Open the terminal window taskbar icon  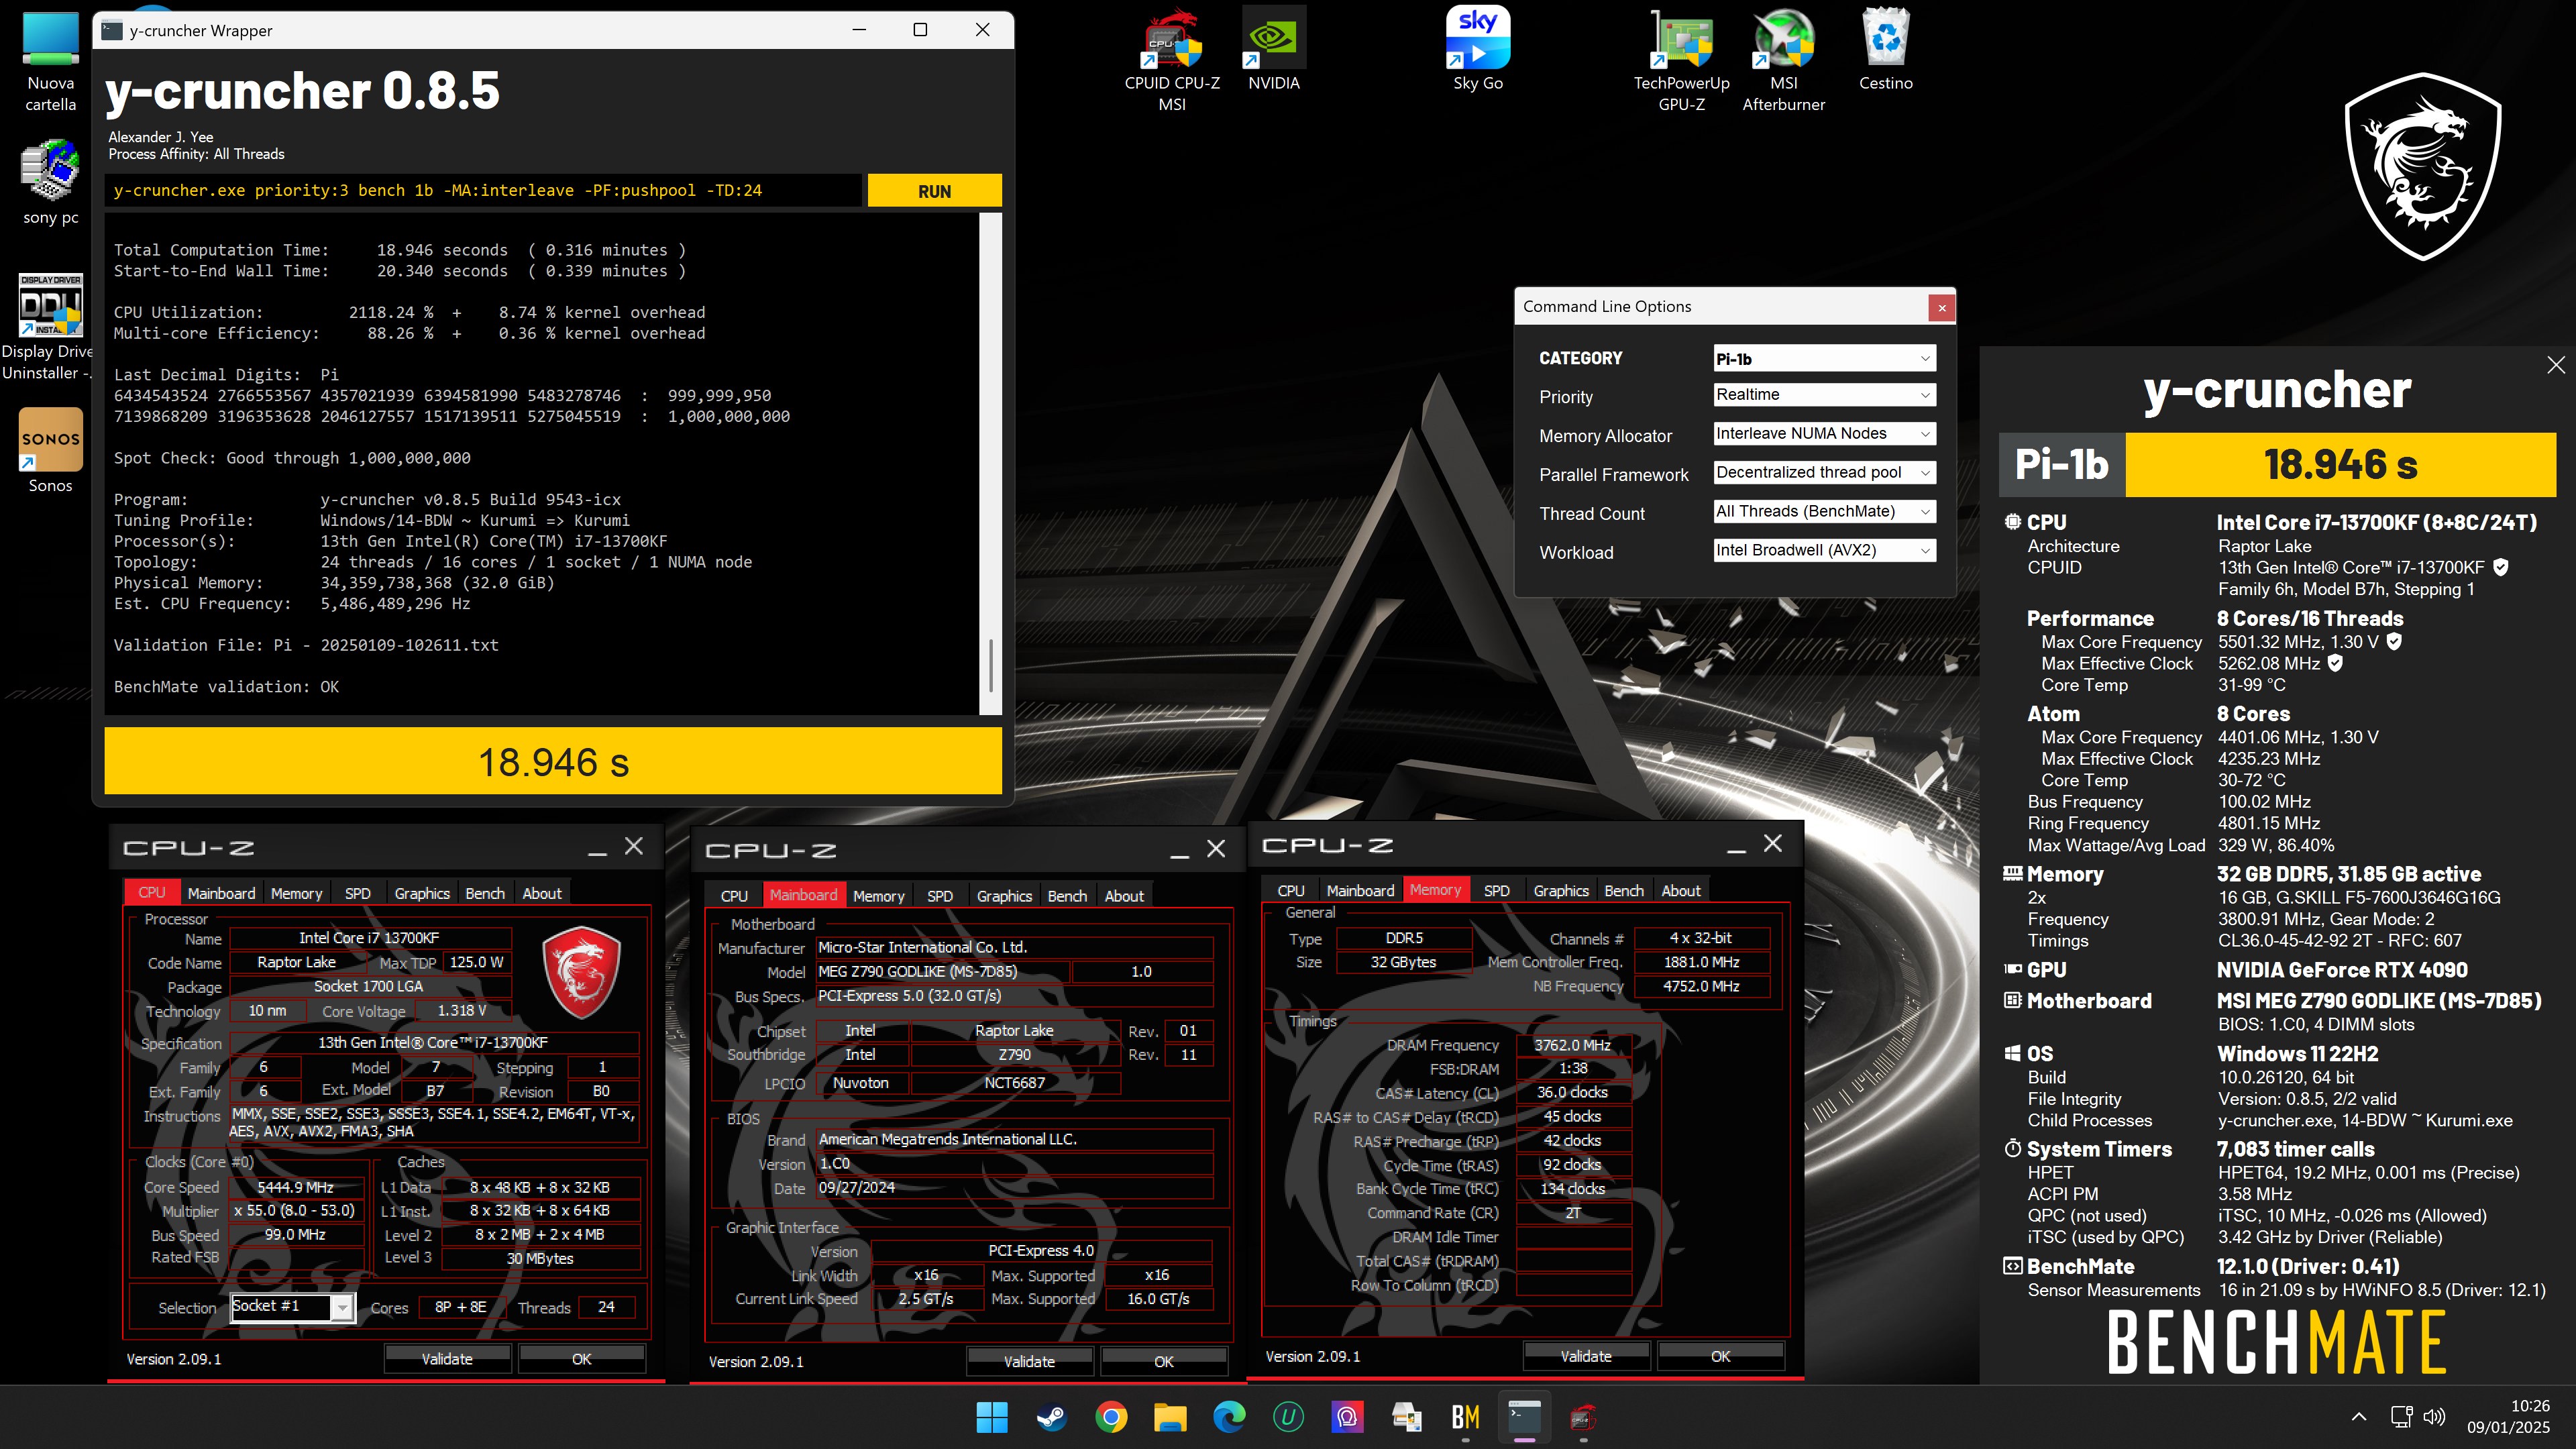[x=1524, y=1417]
